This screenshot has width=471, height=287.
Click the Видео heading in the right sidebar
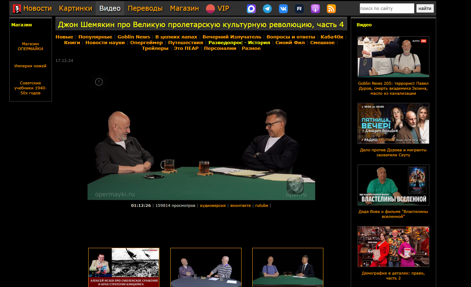364,25
